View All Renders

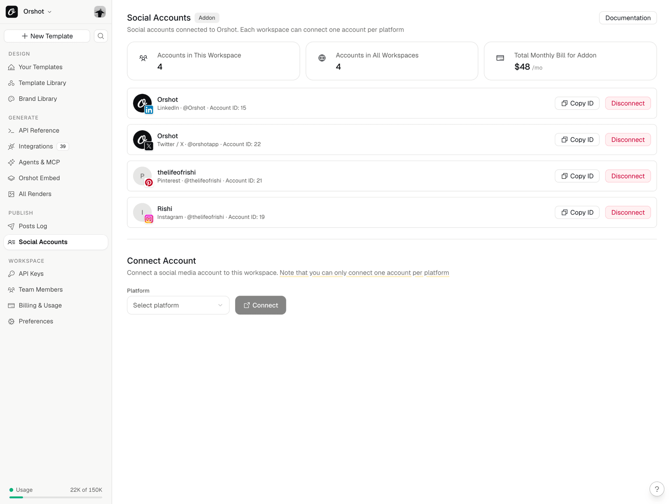pyautogui.click(x=56, y=194)
